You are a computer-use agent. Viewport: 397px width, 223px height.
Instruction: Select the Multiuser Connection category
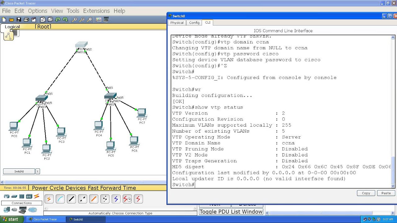click(32, 210)
